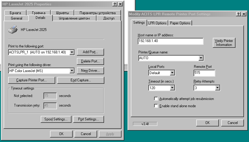This screenshot has height=142, width=249.
Task: Click the v3.4f version label
Action: [x=145, y=124]
